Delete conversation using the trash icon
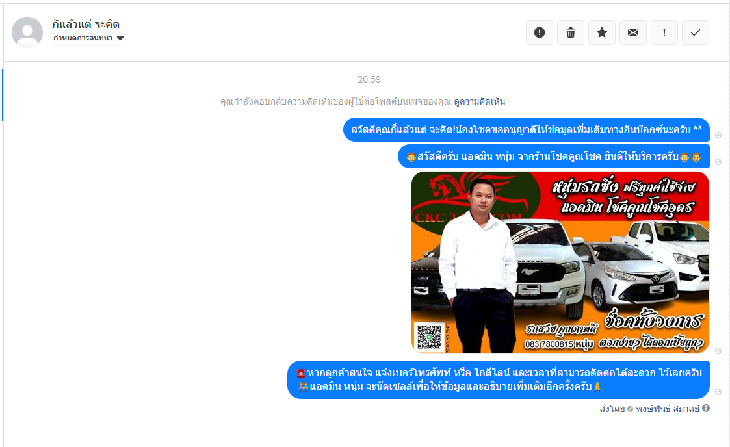The height and width of the screenshot is (447, 730). pos(570,32)
